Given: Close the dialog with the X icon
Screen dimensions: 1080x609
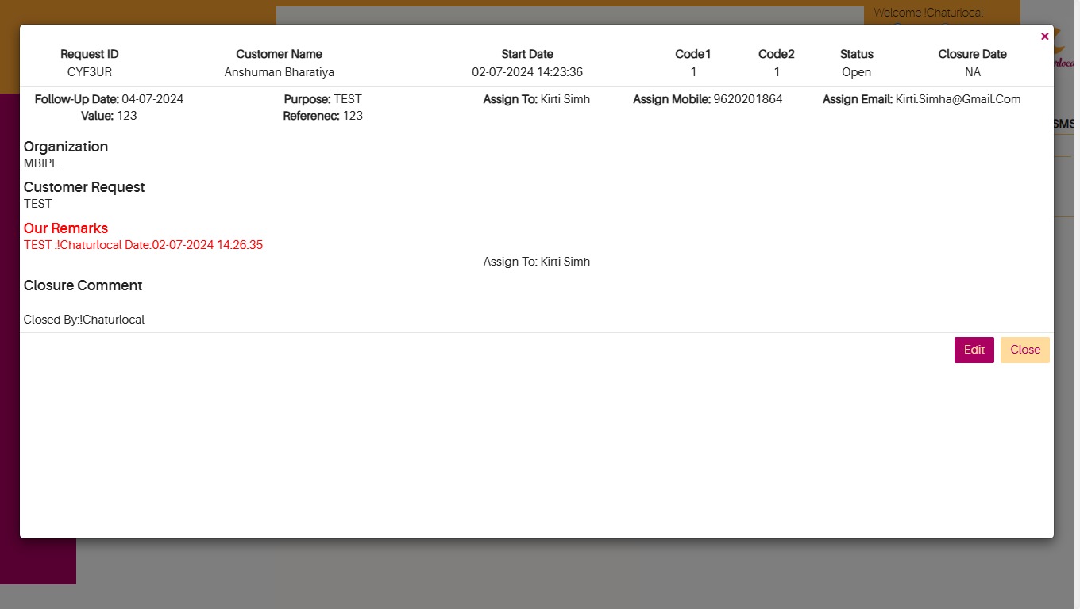Looking at the screenshot, I should (x=1044, y=36).
